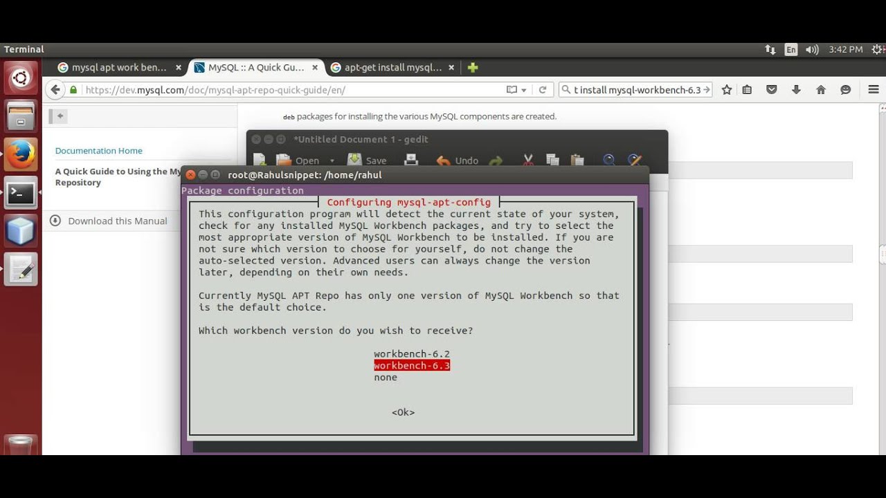Select highlighted workbench-6.3 option
This screenshot has width=886, height=498.
pyautogui.click(x=412, y=365)
